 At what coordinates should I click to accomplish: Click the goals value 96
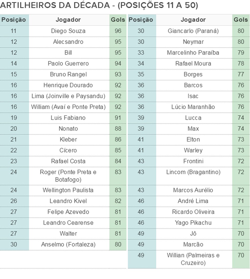(118, 31)
